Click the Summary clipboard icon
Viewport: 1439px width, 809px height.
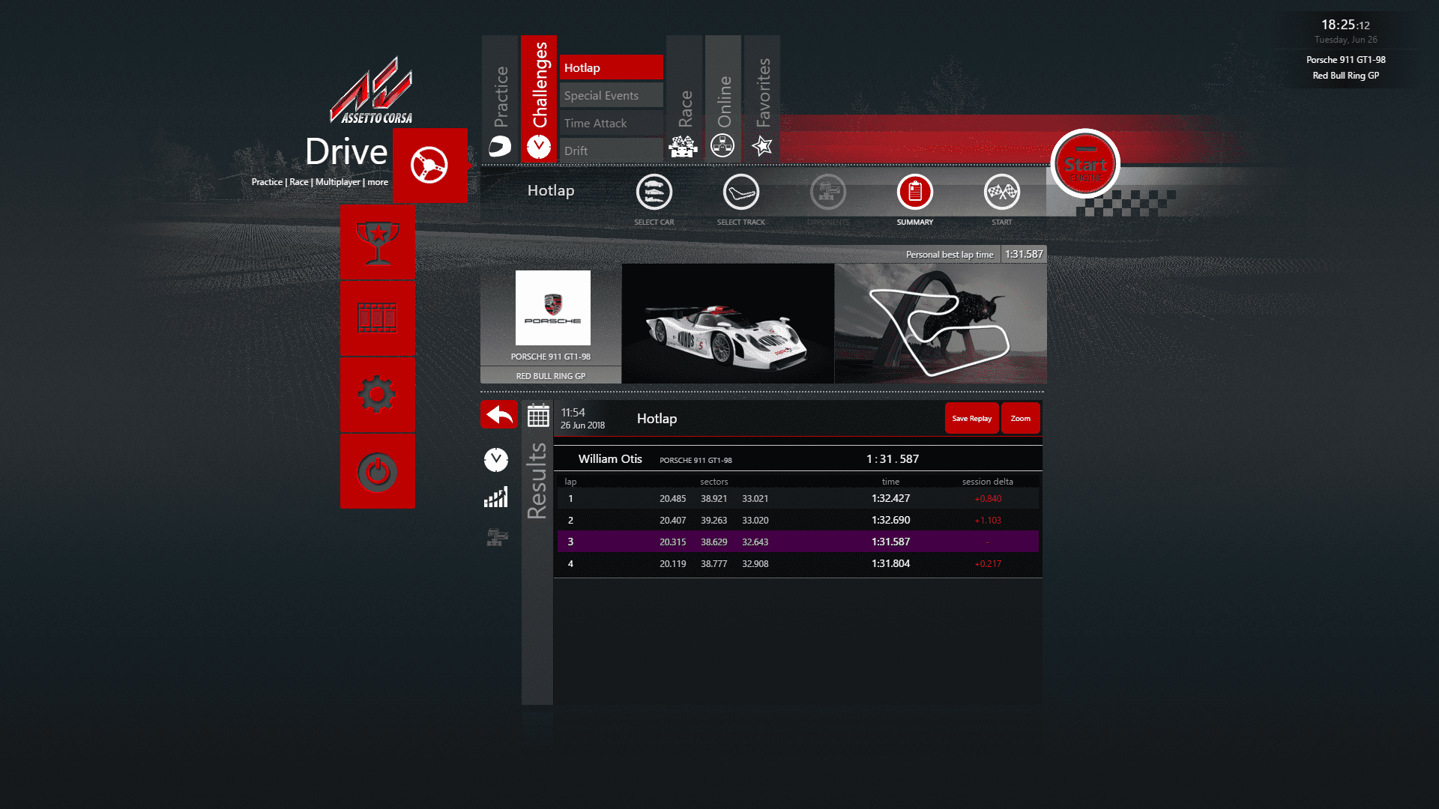click(x=915, y=192)
